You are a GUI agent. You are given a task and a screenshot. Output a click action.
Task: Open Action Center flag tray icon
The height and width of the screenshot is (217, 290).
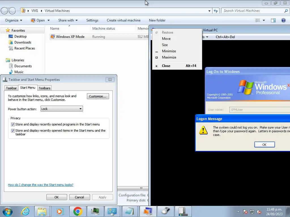pos(245,212)
